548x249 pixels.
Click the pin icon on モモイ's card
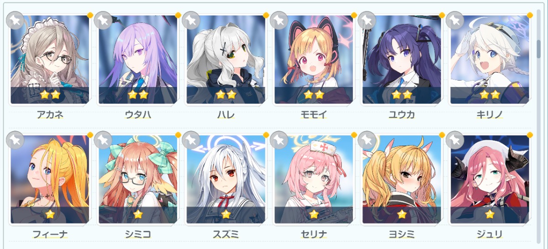pos(279,20)
